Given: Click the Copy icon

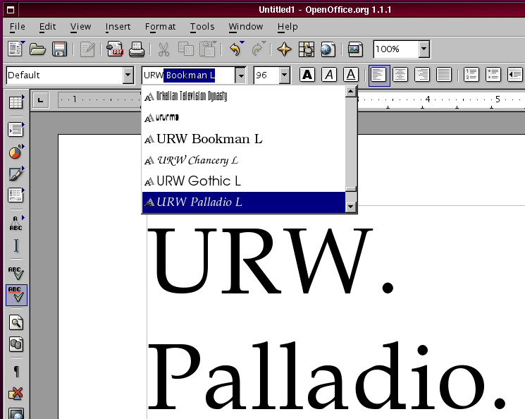Looking at the screenshot, I should (186, 49).
